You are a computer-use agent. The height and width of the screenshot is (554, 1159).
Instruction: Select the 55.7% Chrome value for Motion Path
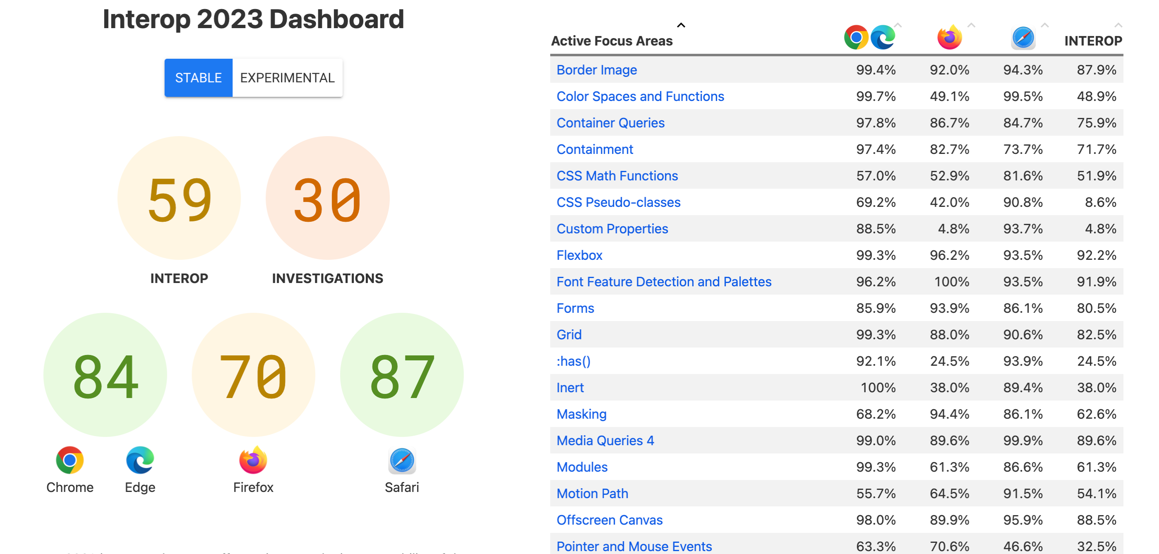click(x=876, y=494)
